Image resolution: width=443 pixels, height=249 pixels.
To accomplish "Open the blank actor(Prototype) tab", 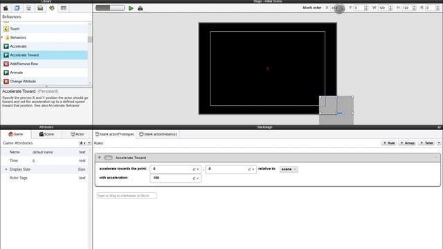I will (114, 134).
